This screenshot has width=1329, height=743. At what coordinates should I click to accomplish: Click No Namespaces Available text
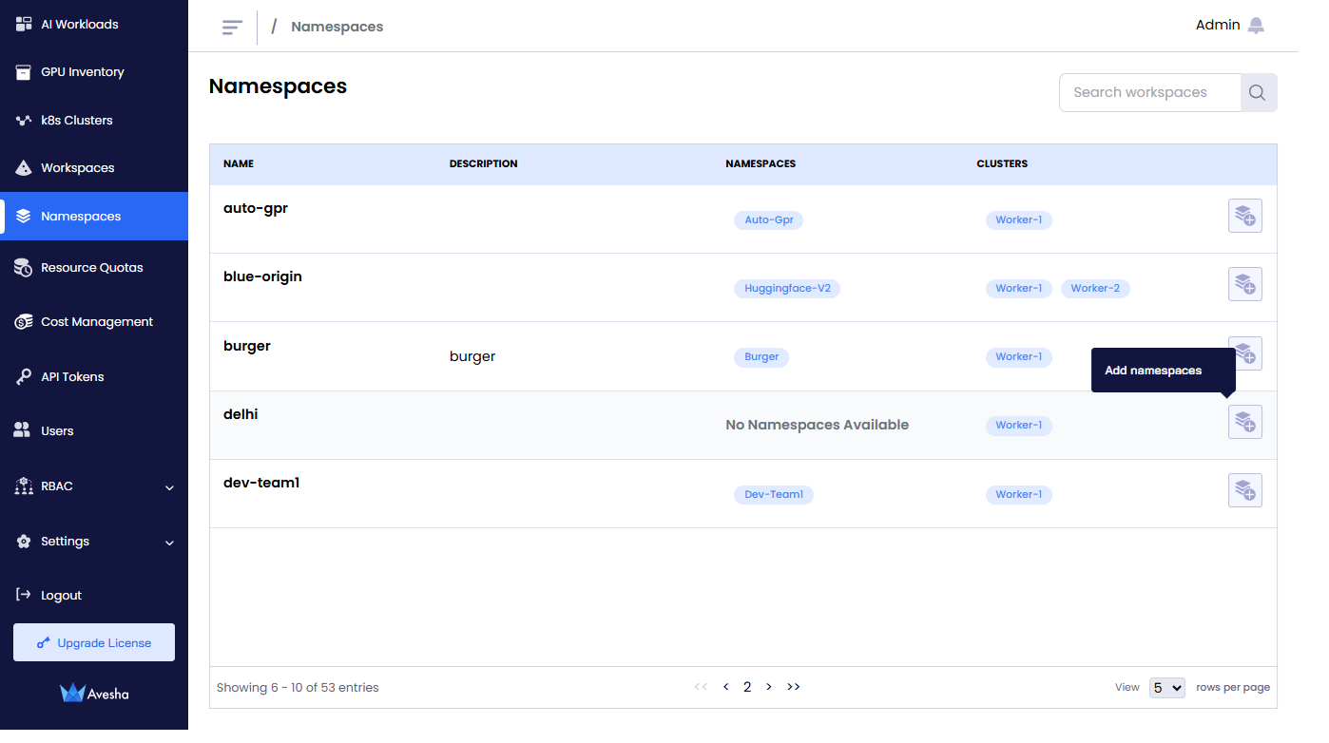point(818,425)
